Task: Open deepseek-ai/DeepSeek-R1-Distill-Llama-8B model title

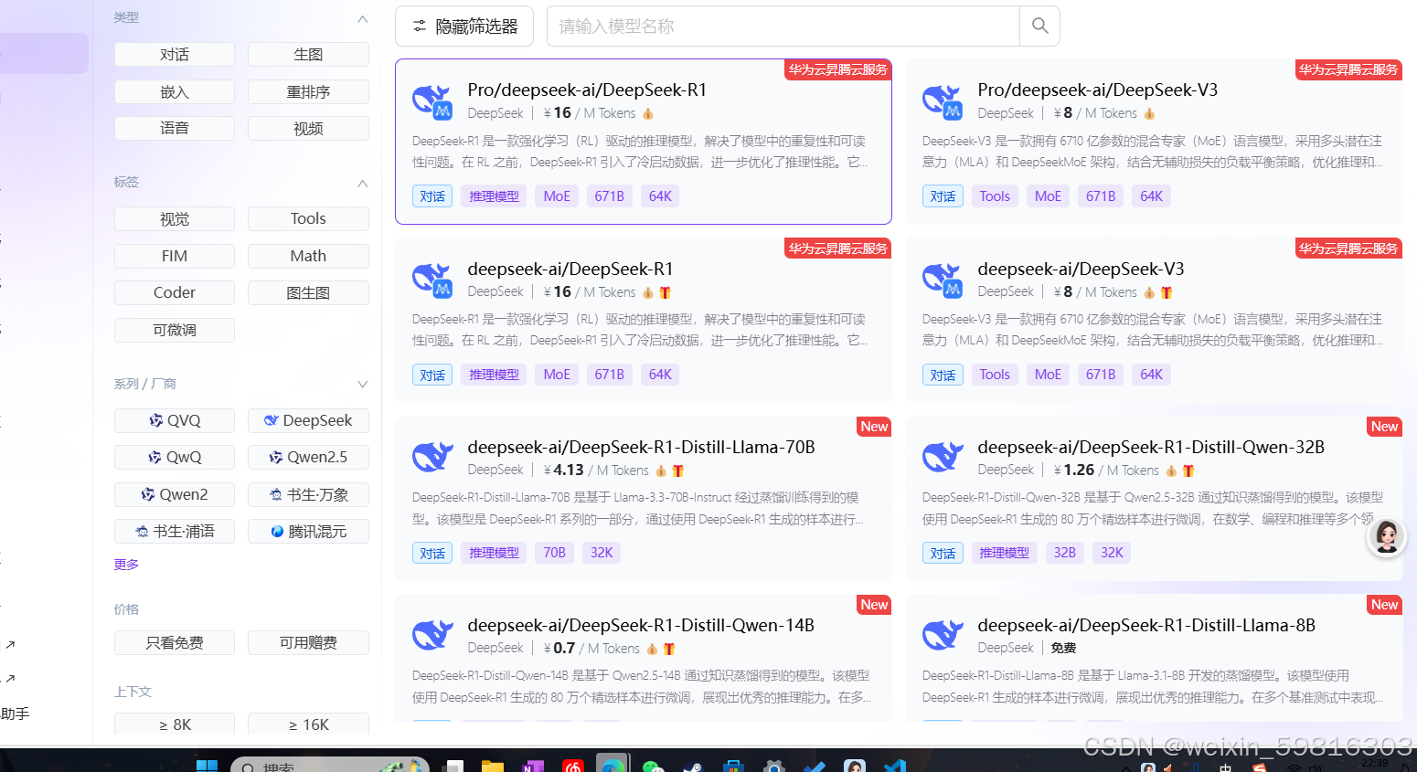Action: [1146, 625]
